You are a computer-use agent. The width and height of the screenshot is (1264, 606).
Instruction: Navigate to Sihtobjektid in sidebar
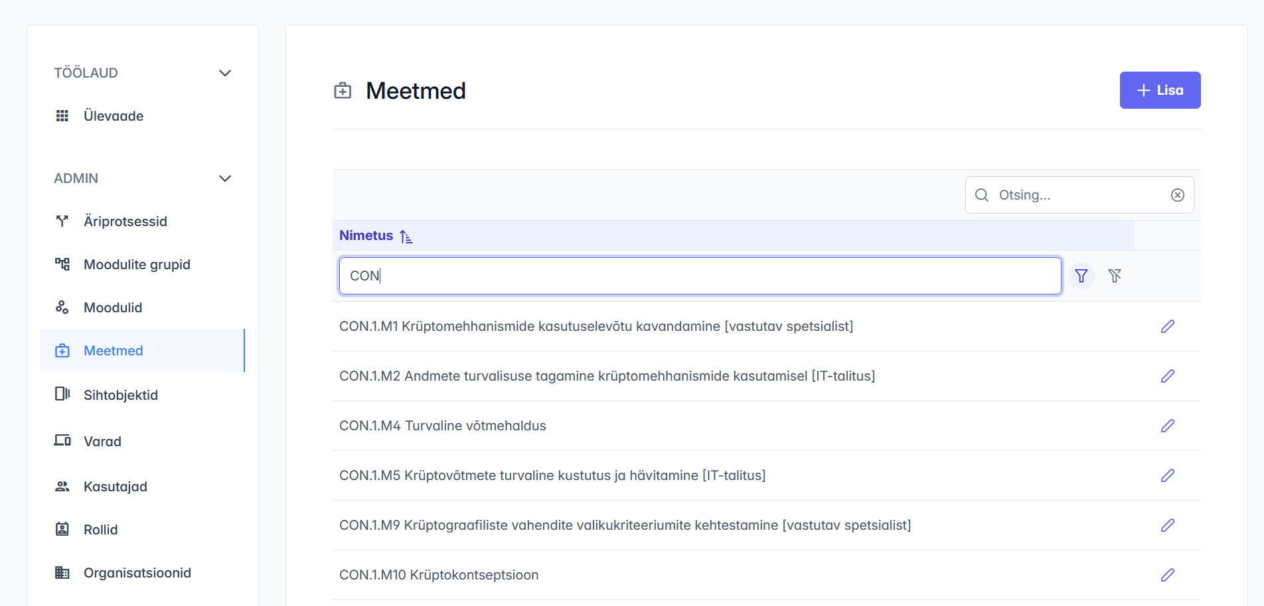120,395
